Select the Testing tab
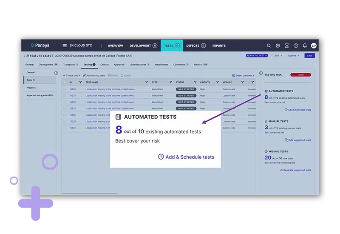This screenshot has width=340, height=234. click(89, 65)
